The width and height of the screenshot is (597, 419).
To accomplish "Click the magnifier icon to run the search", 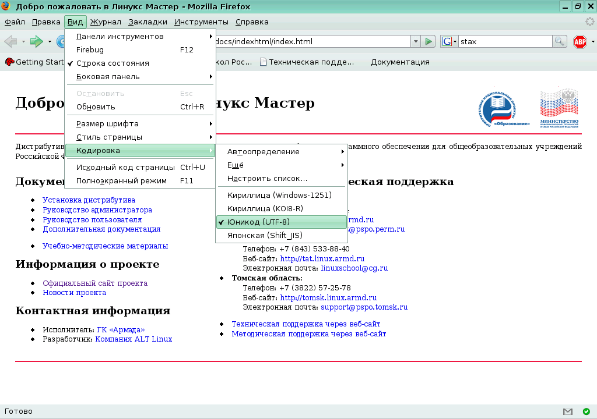I will click(x=559, y=41).
